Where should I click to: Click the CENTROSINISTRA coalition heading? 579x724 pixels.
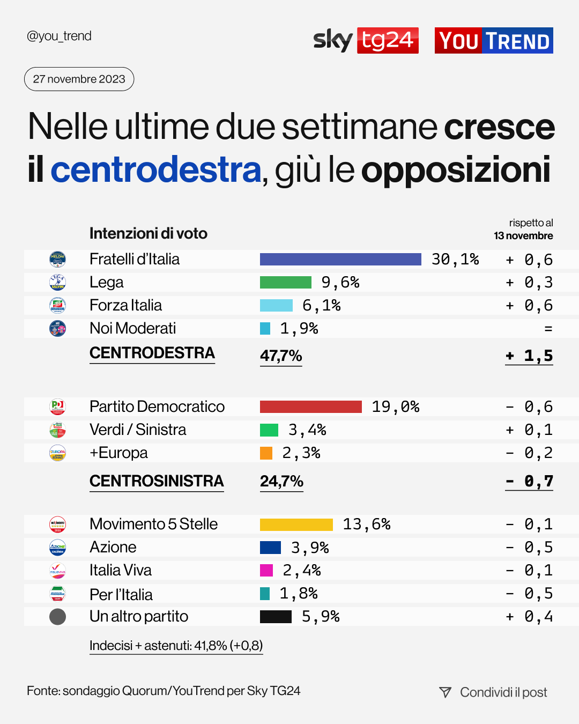point(157,481)
